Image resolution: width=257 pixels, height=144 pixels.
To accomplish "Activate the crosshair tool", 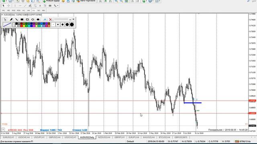I will (8, 6).
